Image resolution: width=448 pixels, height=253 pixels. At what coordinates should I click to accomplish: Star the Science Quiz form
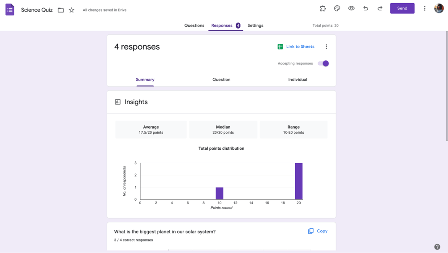coord(72,10)
